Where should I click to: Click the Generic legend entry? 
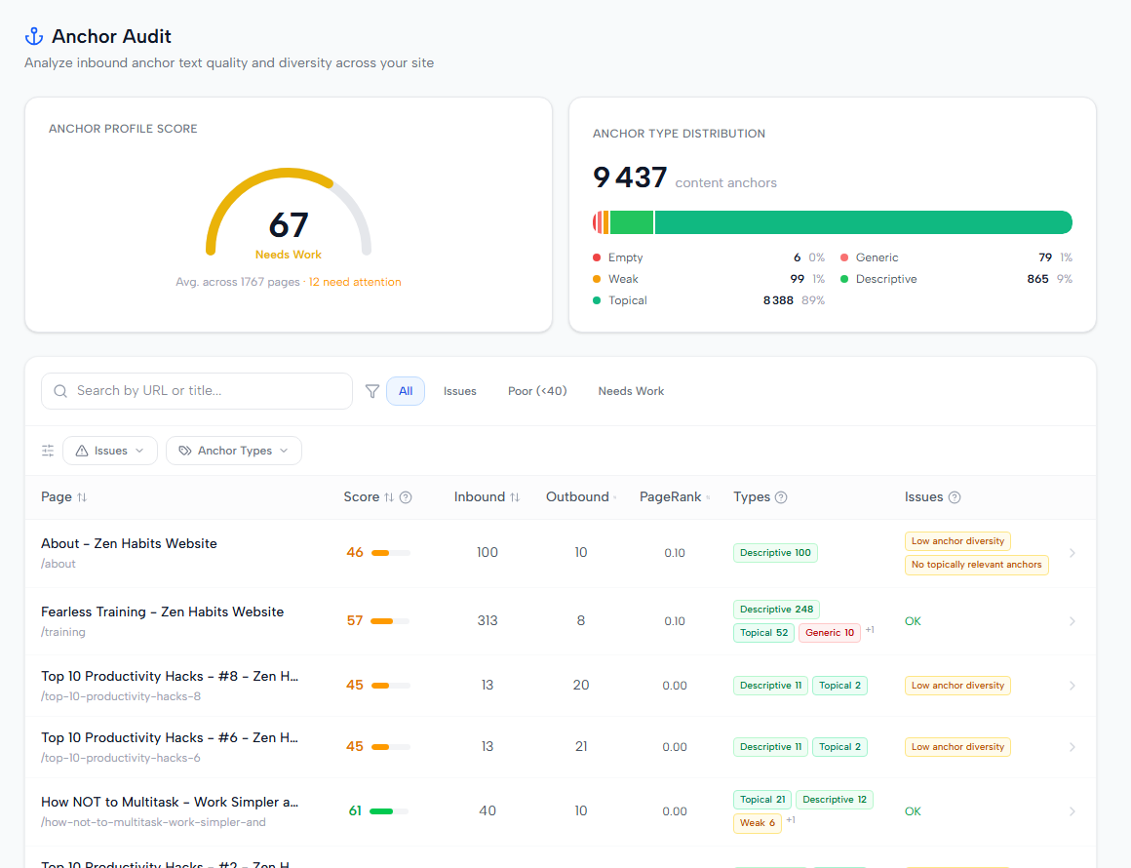pos(956,257)
